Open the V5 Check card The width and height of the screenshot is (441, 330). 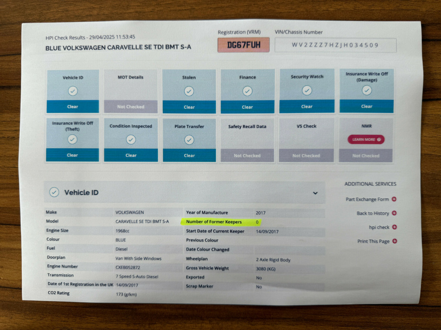[306, 140]
